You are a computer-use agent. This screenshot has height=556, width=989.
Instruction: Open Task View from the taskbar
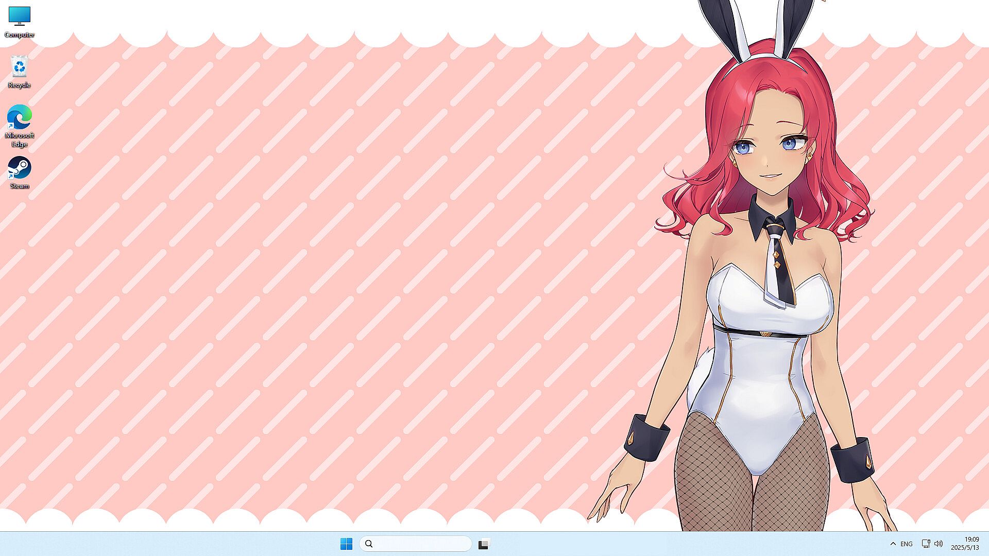(x=484, y=544)
